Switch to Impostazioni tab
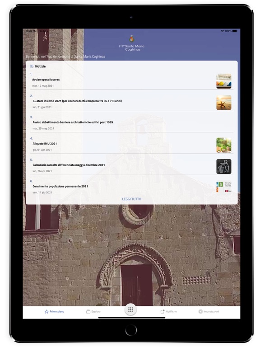Viewport: 260px width, 347px height. point(209,312)
